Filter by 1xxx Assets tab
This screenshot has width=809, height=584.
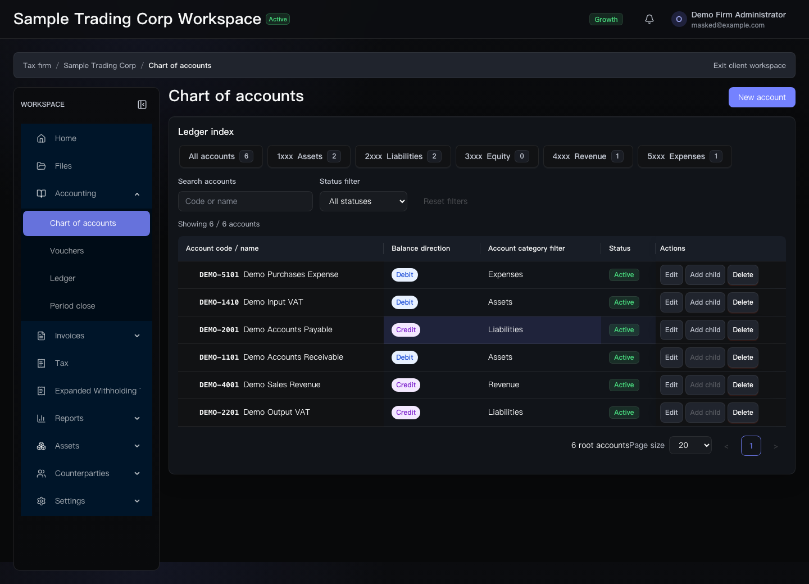pos(309,156)
